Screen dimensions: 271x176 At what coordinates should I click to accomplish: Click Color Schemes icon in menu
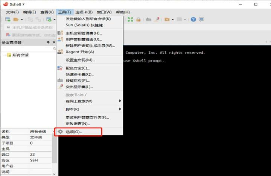tap(60, 68)
